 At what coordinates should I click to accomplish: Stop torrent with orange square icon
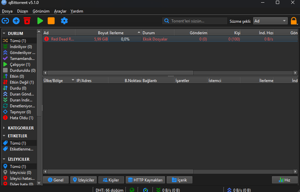(51, 21)
